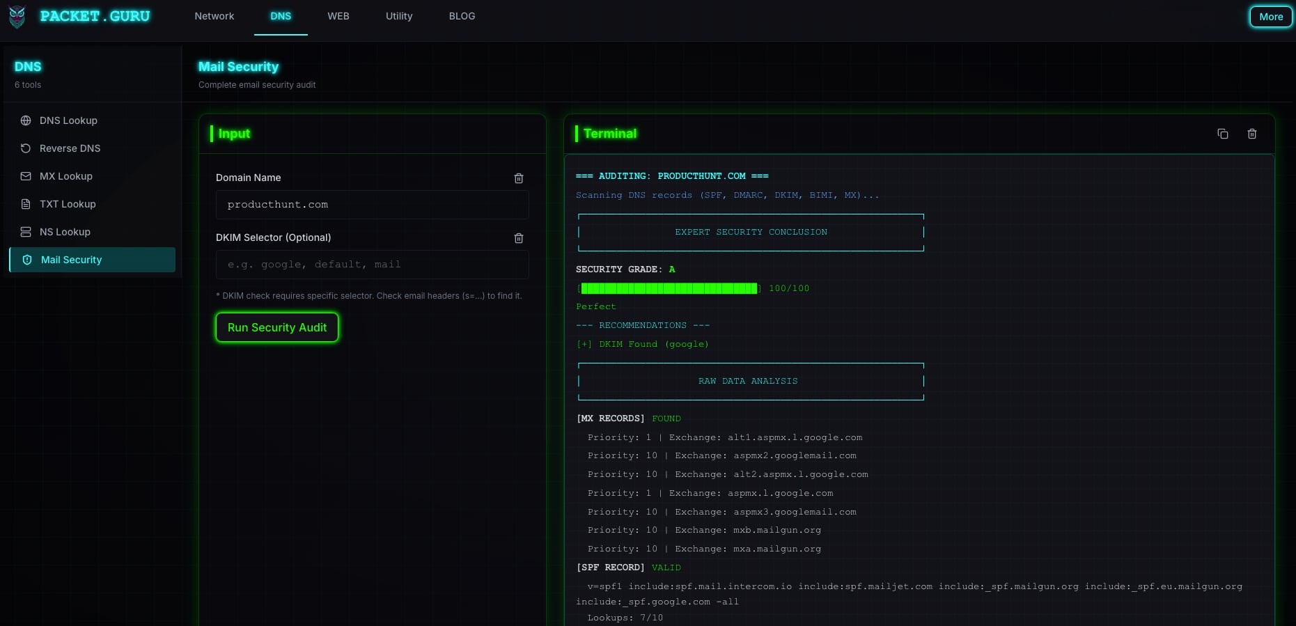Click the Mail Security shield icon
This screenshot has height=626, width=1296.
click(x=27, y=260)
